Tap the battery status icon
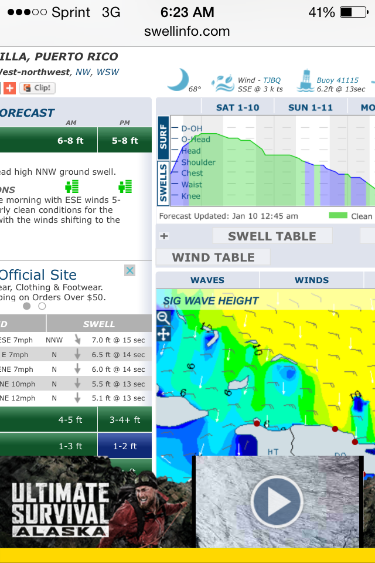This screenshot has height=563, width=375. click(x=354, y=12)
